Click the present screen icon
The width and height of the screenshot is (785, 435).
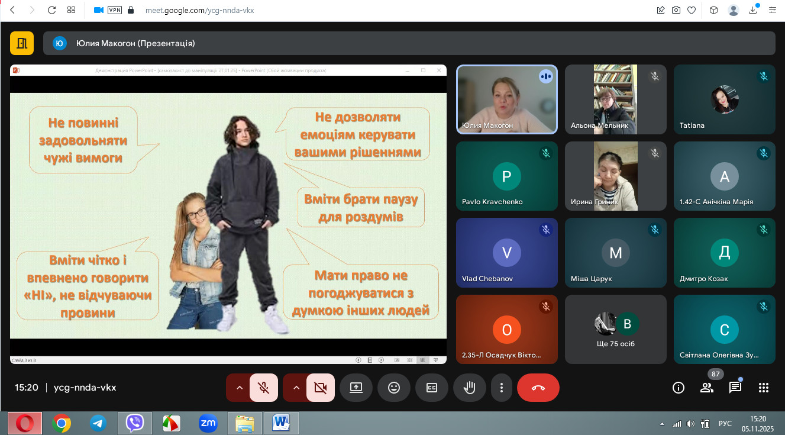(x=356, y=388)
